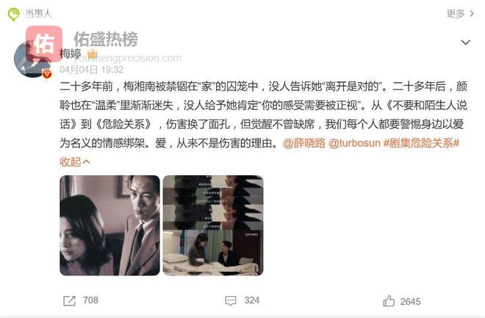The height and width of the screenshot is (318, 485).
Task: View the first film still thumbnail
Action: pyautogui.click(x=109, y=225)
